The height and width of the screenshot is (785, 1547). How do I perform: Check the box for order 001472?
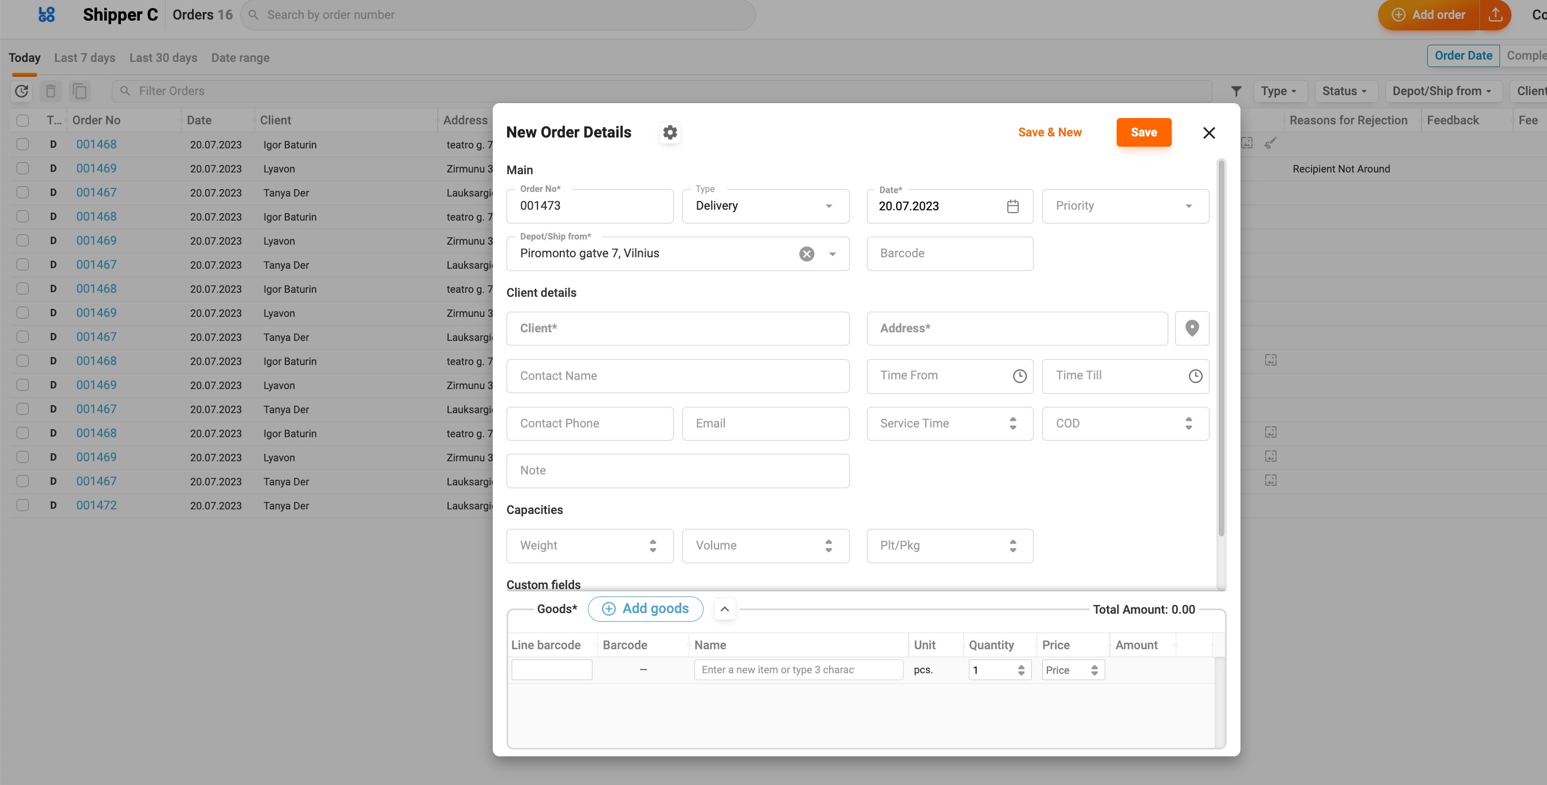coord(23,505)
